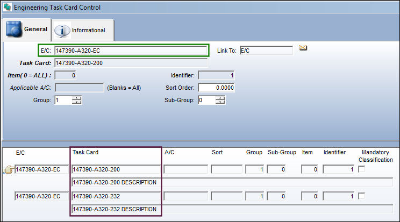Viewport: 400px width, 222px height.
Task: Click the Engineering Task Card Control title icon
Action: tap(7, 7)
